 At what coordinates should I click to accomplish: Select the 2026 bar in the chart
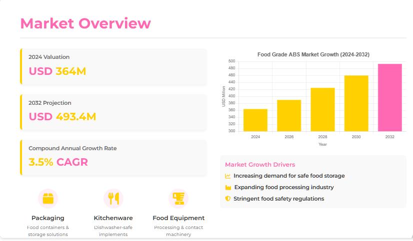289,116
